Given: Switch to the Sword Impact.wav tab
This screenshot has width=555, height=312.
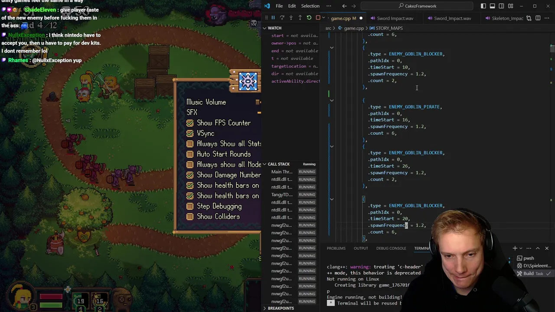Looking at the screenshot, I should pyautogui.click(x=394, y=18).
